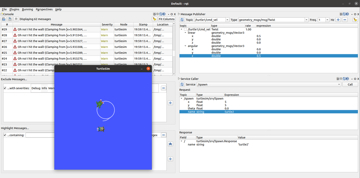Open the Service selection dropdown
The width and height of the screenshot is (360, 178).
339,85
